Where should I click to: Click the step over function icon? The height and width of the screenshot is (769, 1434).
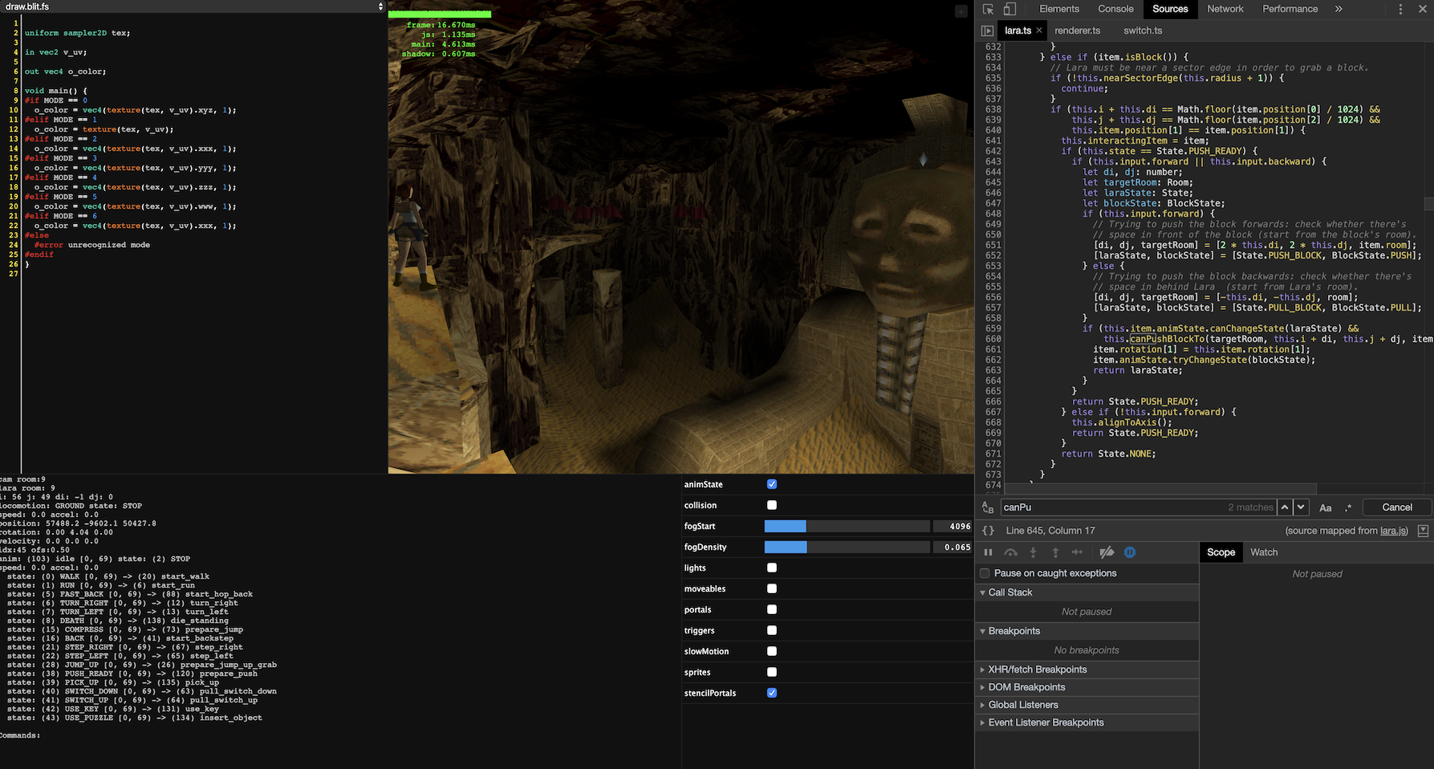(1011, 552)
